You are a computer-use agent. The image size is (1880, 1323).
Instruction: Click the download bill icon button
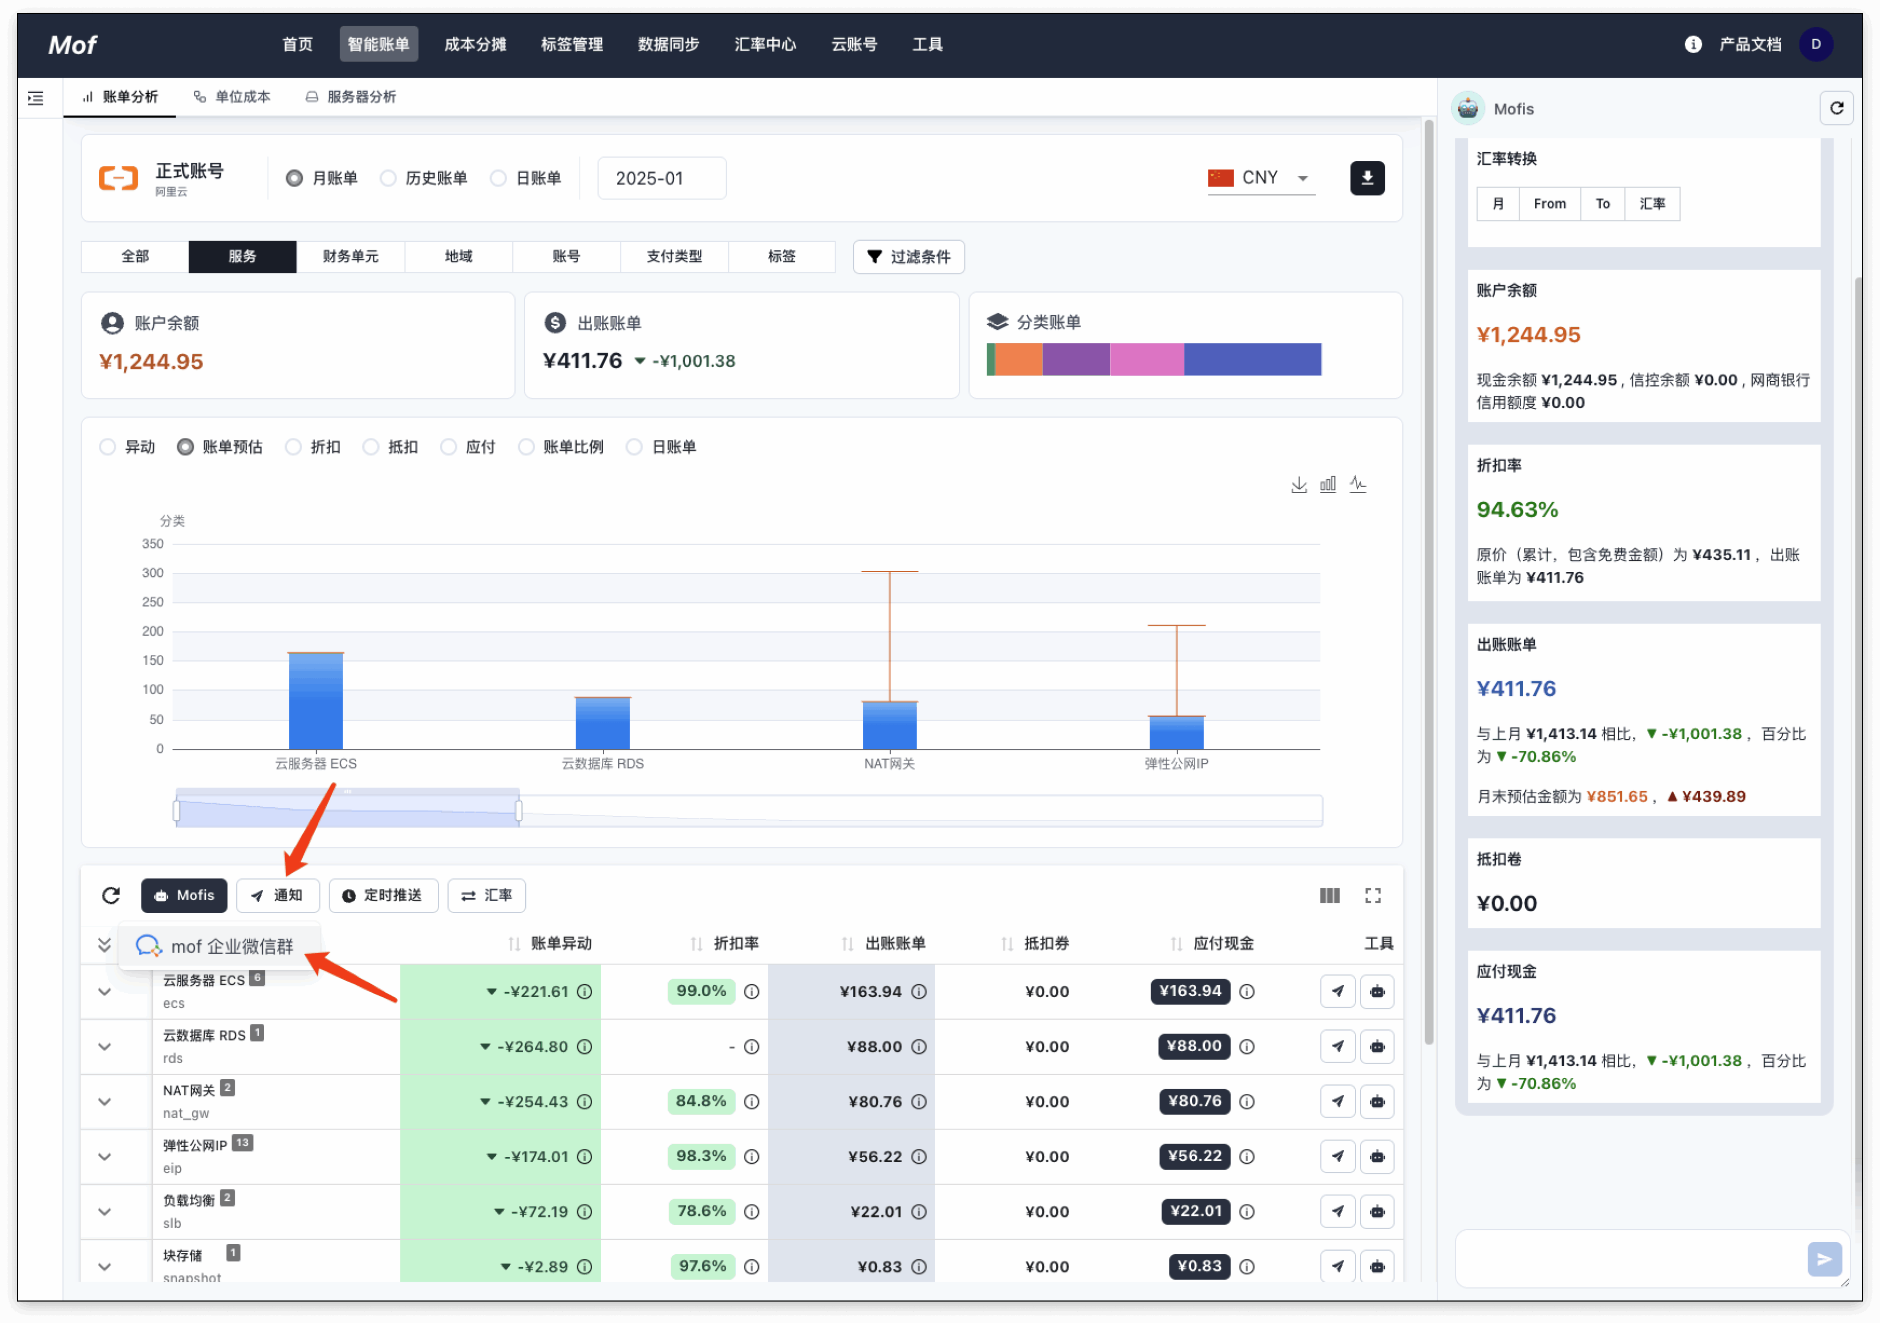point(1367,178)
